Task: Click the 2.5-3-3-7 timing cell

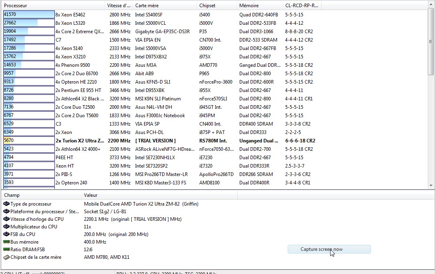Action: 295,166
